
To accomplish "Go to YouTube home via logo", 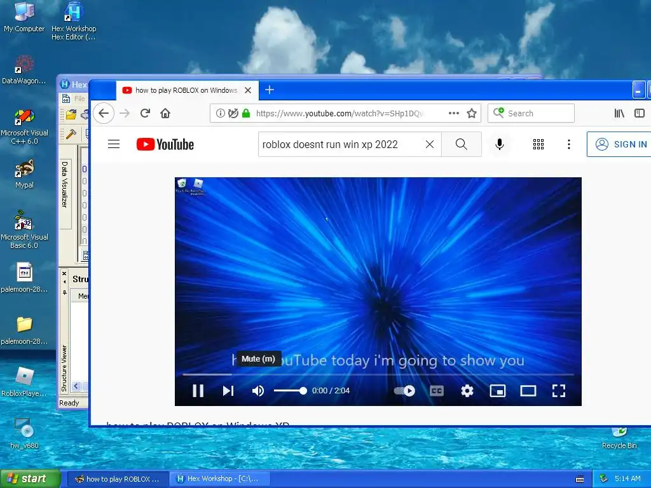I will [x=165, y=144].
